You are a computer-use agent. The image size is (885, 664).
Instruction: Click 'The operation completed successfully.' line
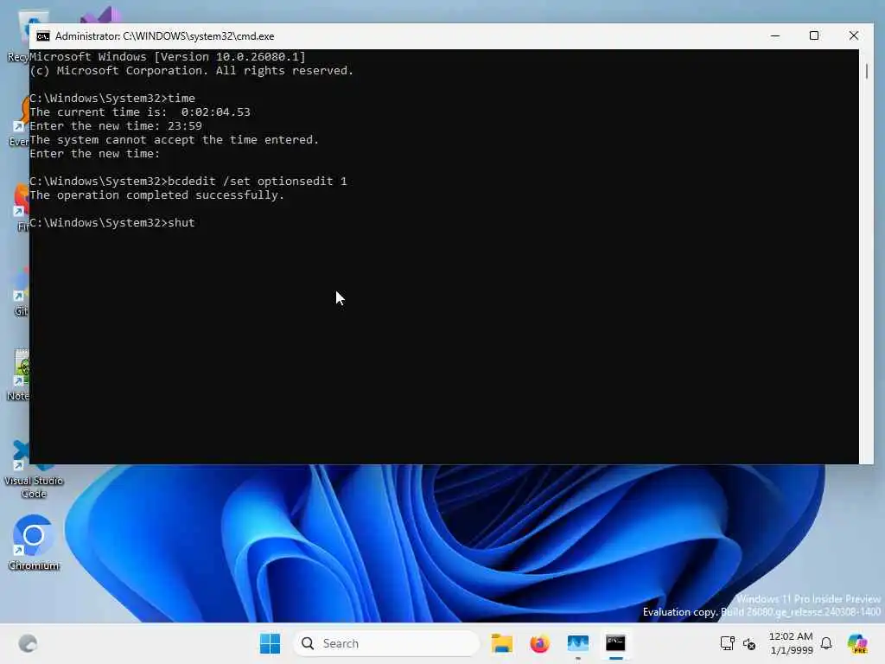tap(157, 195)
